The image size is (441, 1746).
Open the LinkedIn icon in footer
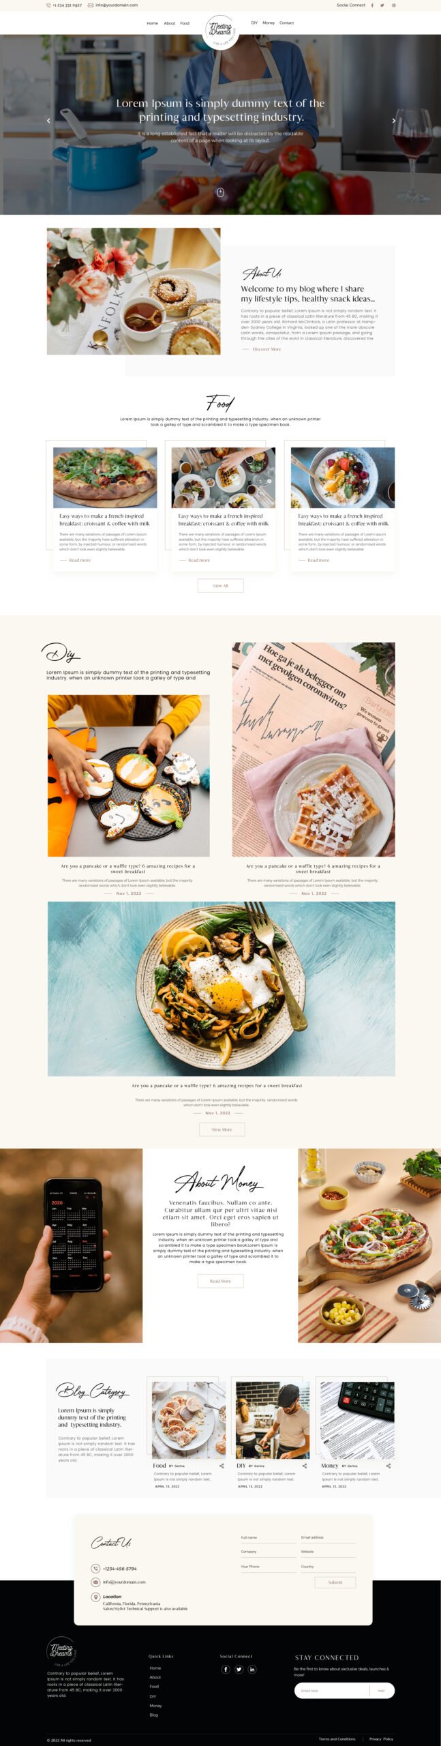click(252, 1669)
